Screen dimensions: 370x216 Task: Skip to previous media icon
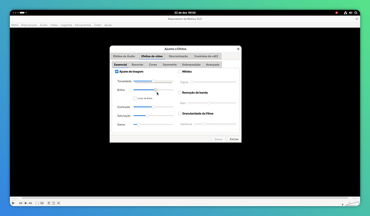coord(21,203)
